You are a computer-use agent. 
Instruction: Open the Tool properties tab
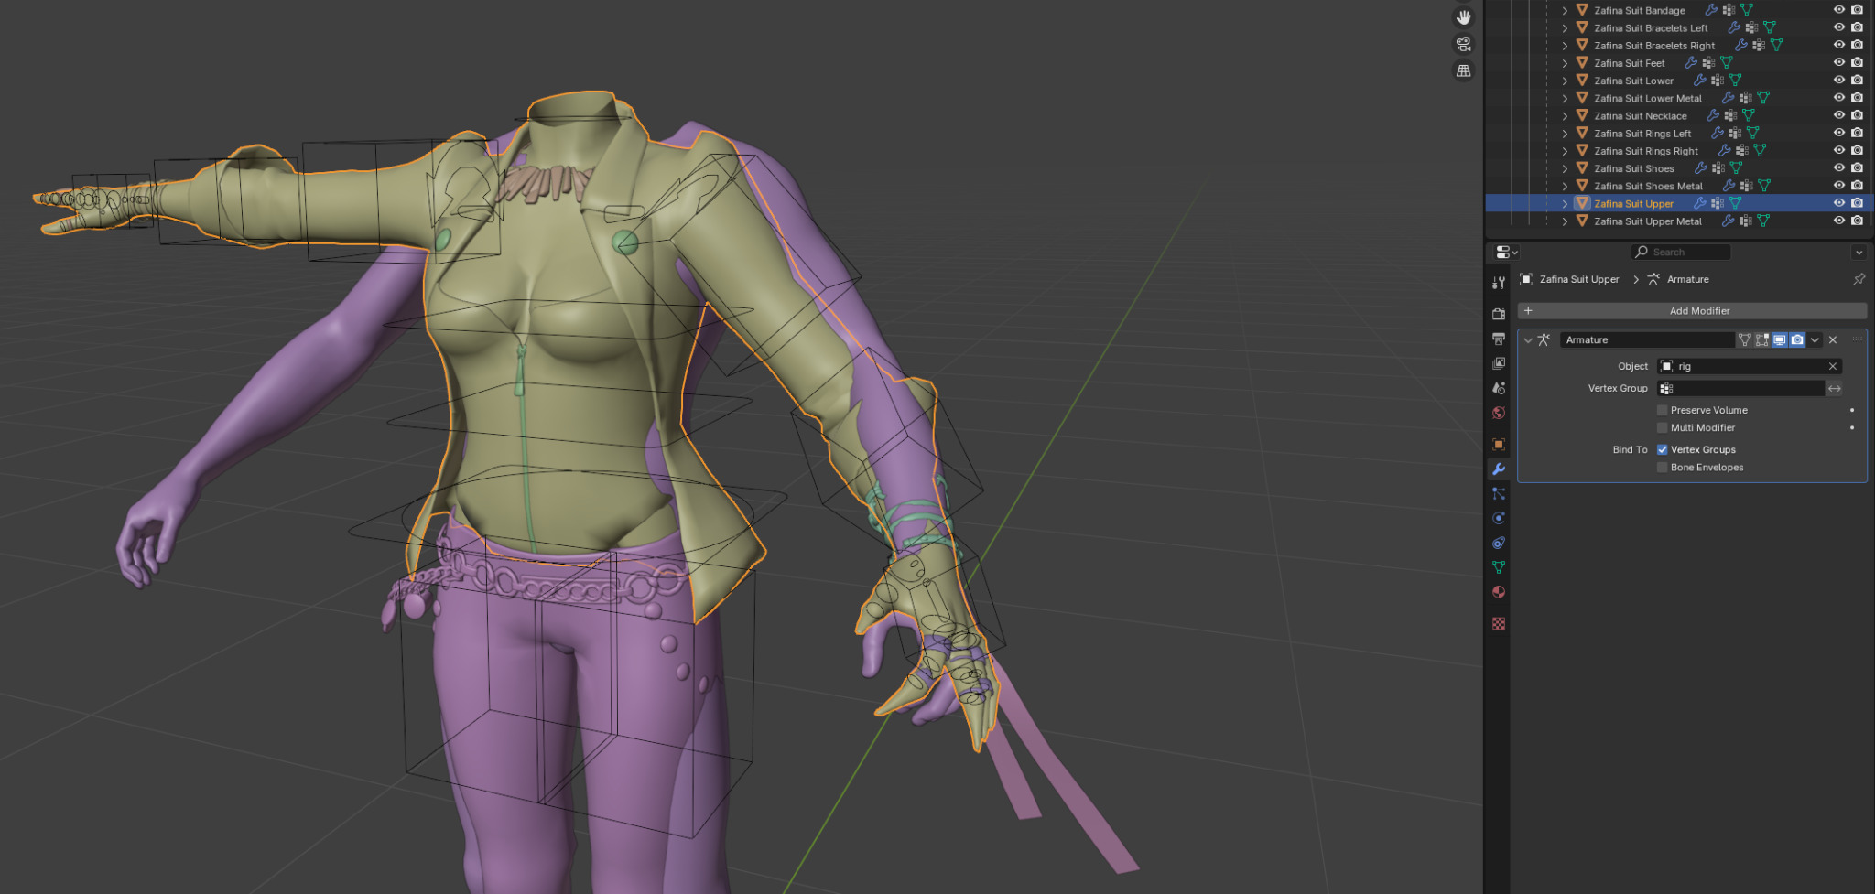coord(1499,283)
